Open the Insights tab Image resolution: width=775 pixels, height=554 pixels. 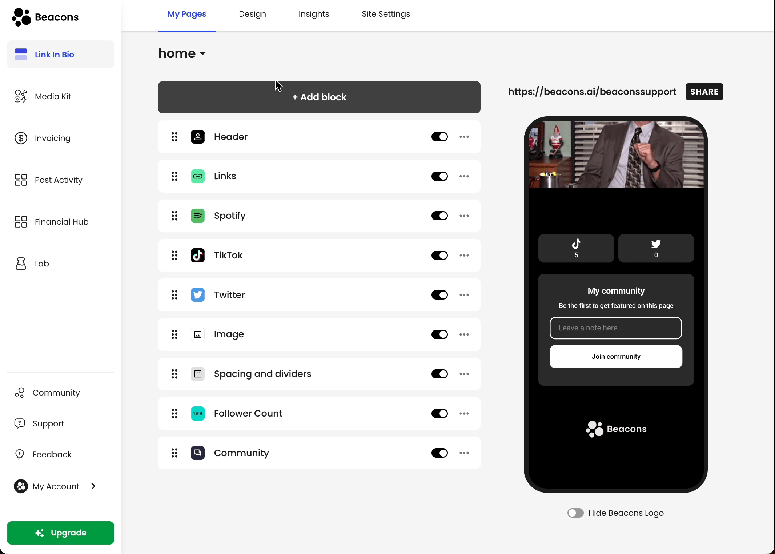tap(314, 14)
